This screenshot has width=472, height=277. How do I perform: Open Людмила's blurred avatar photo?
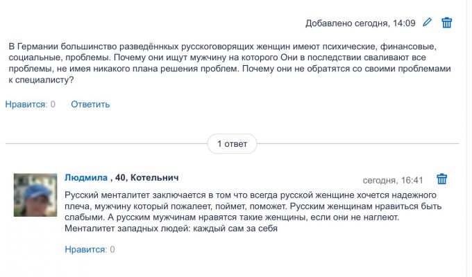[x=35, y=195]
